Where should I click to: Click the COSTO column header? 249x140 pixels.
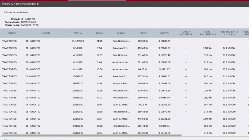164,33
